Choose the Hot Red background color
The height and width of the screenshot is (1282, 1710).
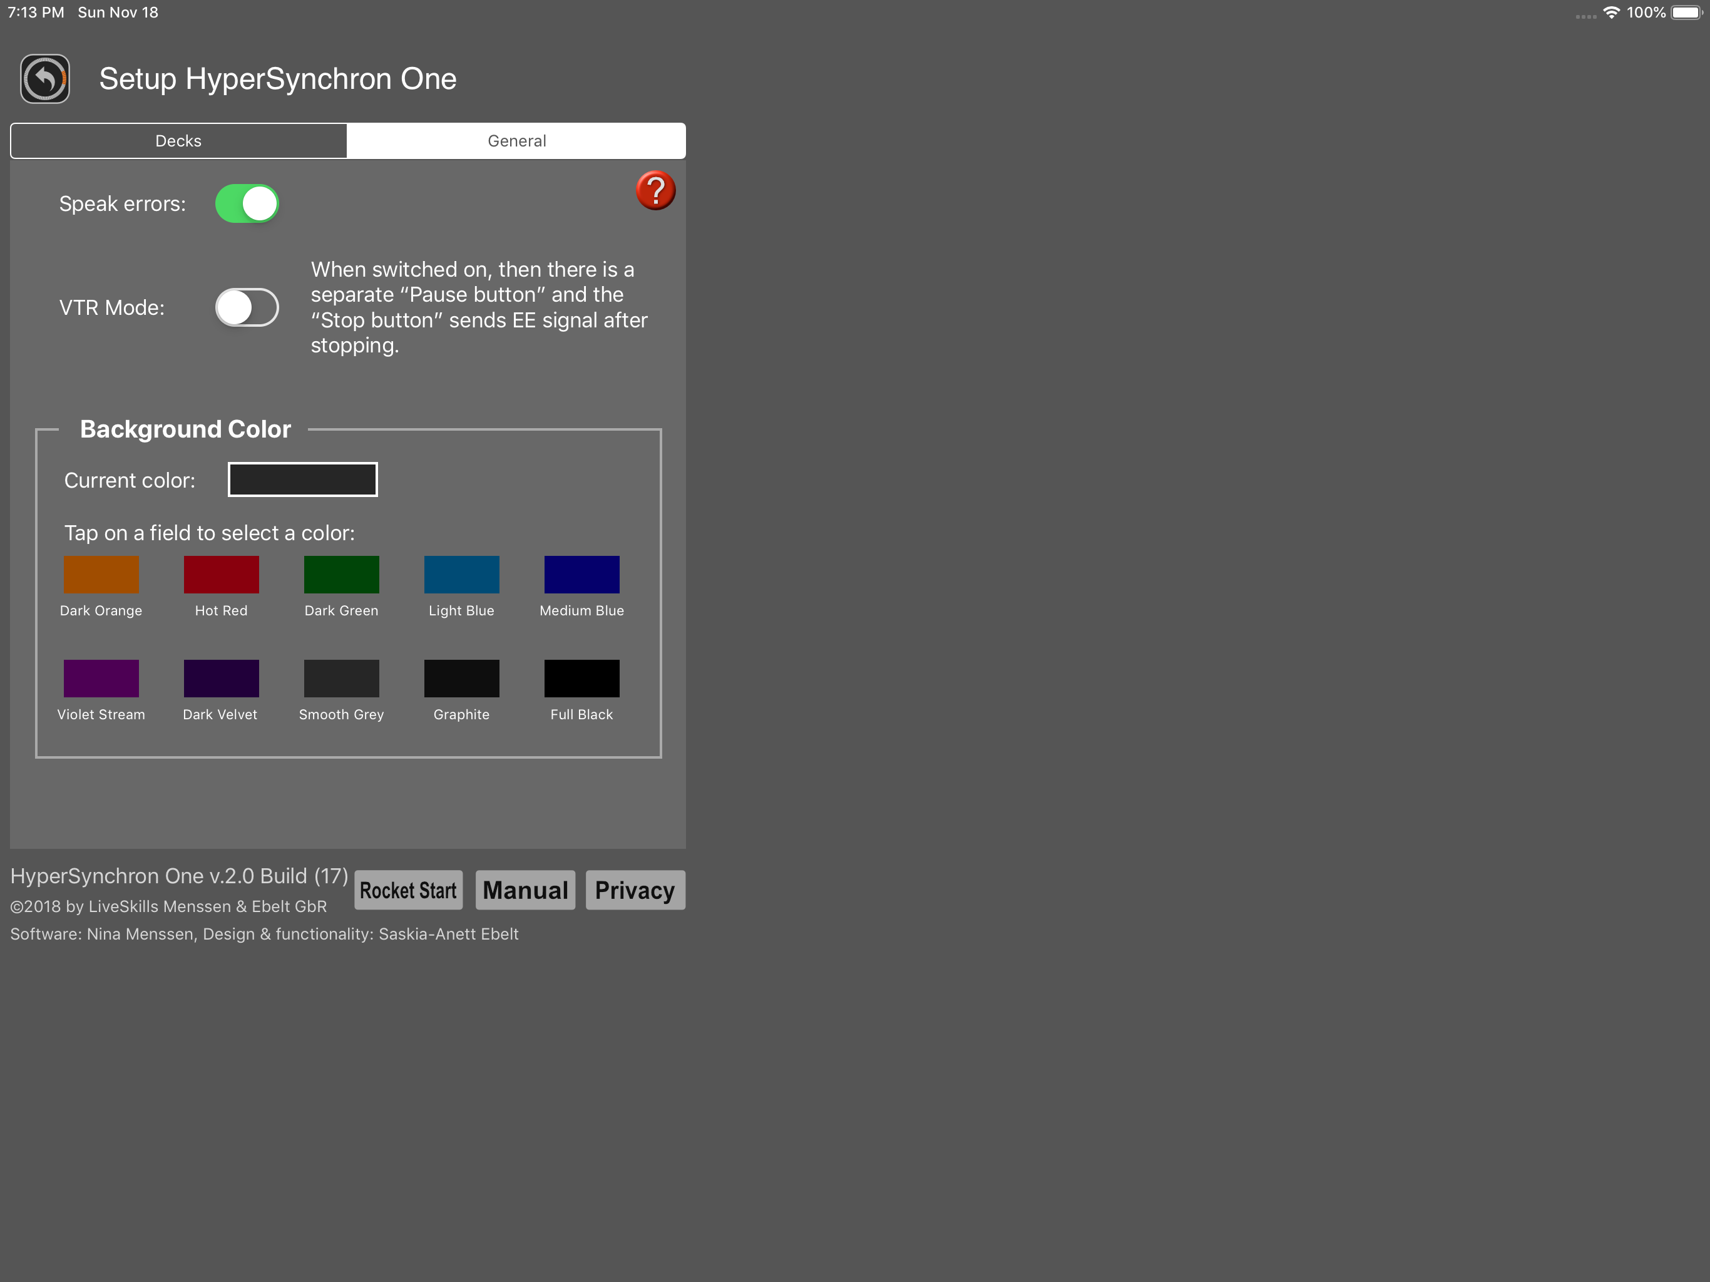click(x=221, y=575)
